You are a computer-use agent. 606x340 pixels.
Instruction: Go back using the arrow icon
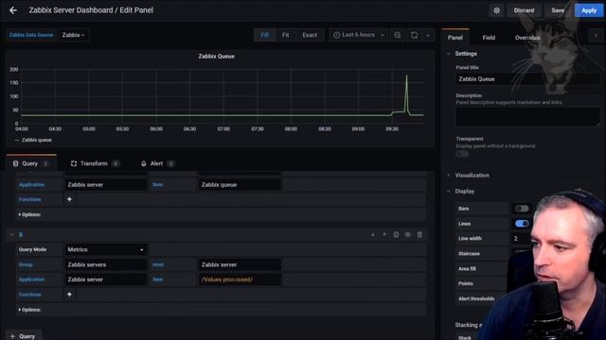click(13, 10)
